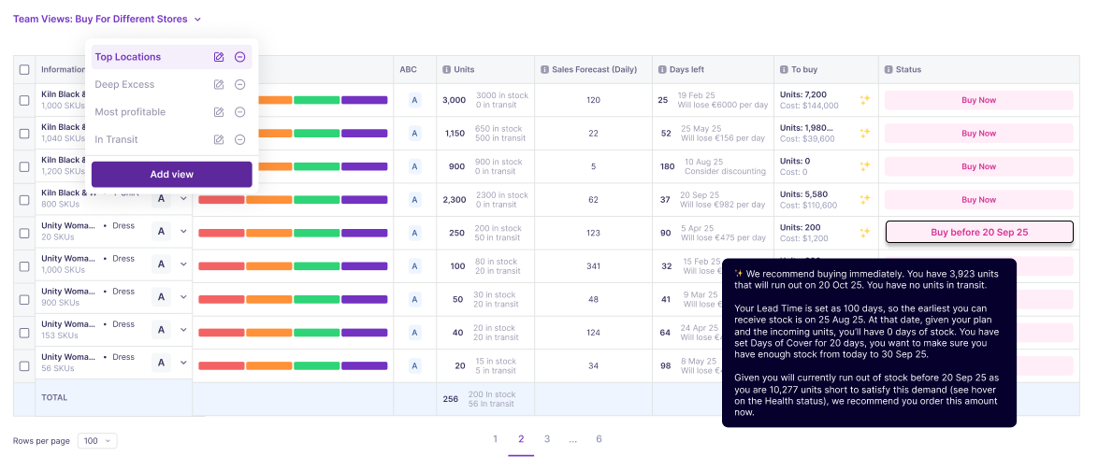1098x457 pixels.
Task: Click green health bar segment in 3,000 units row
Action: 316,100
